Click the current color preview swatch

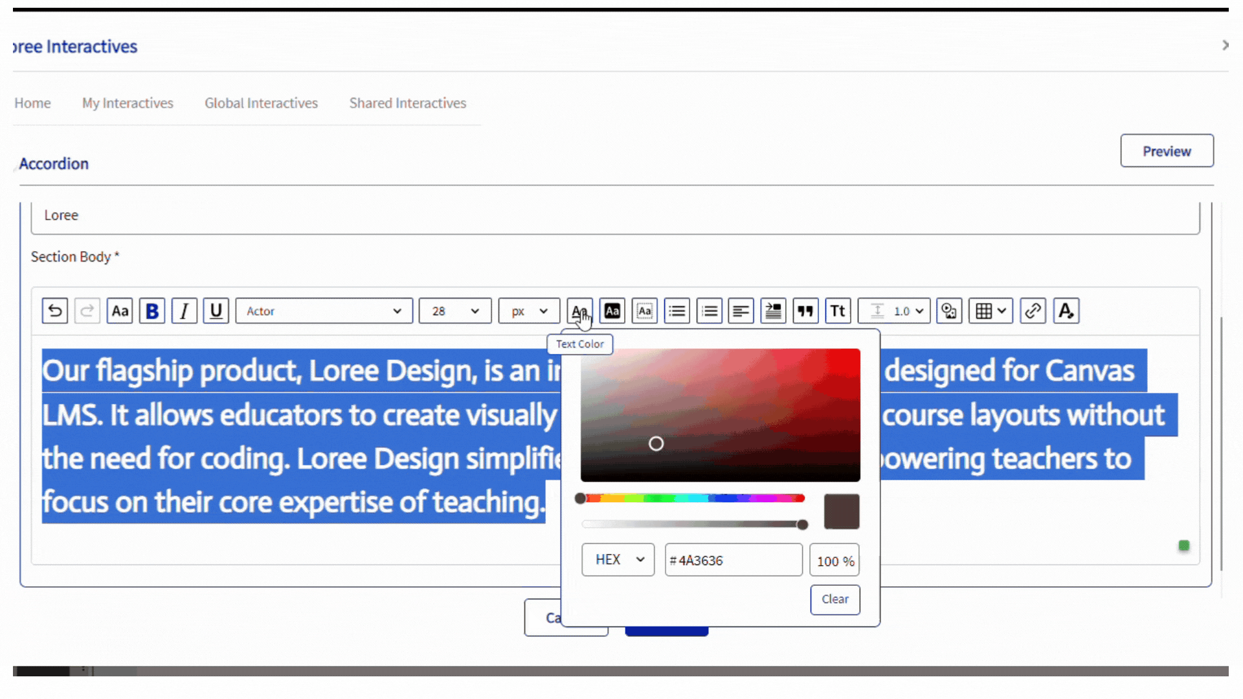tap(842, 511)
